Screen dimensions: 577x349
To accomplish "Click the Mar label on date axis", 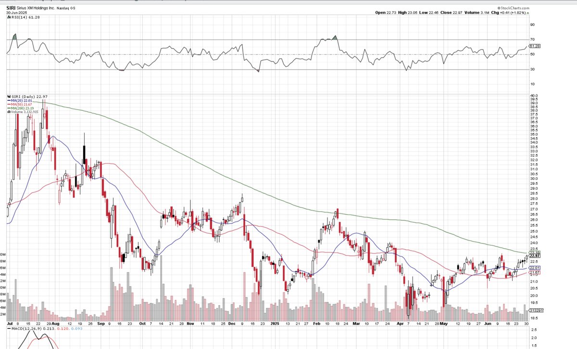I will [x=357, y=324].
